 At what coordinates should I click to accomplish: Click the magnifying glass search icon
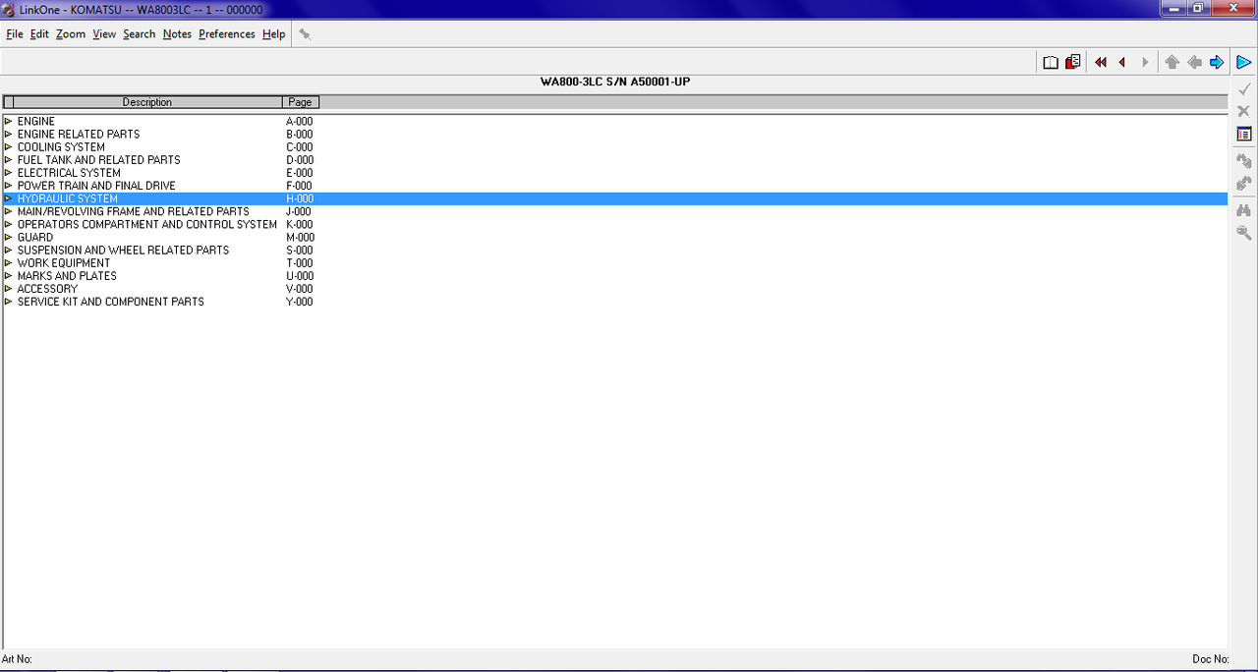coord(1244,233)
